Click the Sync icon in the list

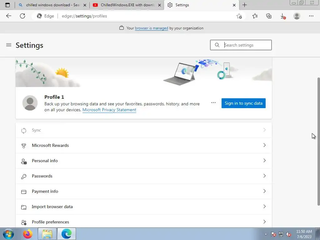pyautogui.click(x=24, y=130)
